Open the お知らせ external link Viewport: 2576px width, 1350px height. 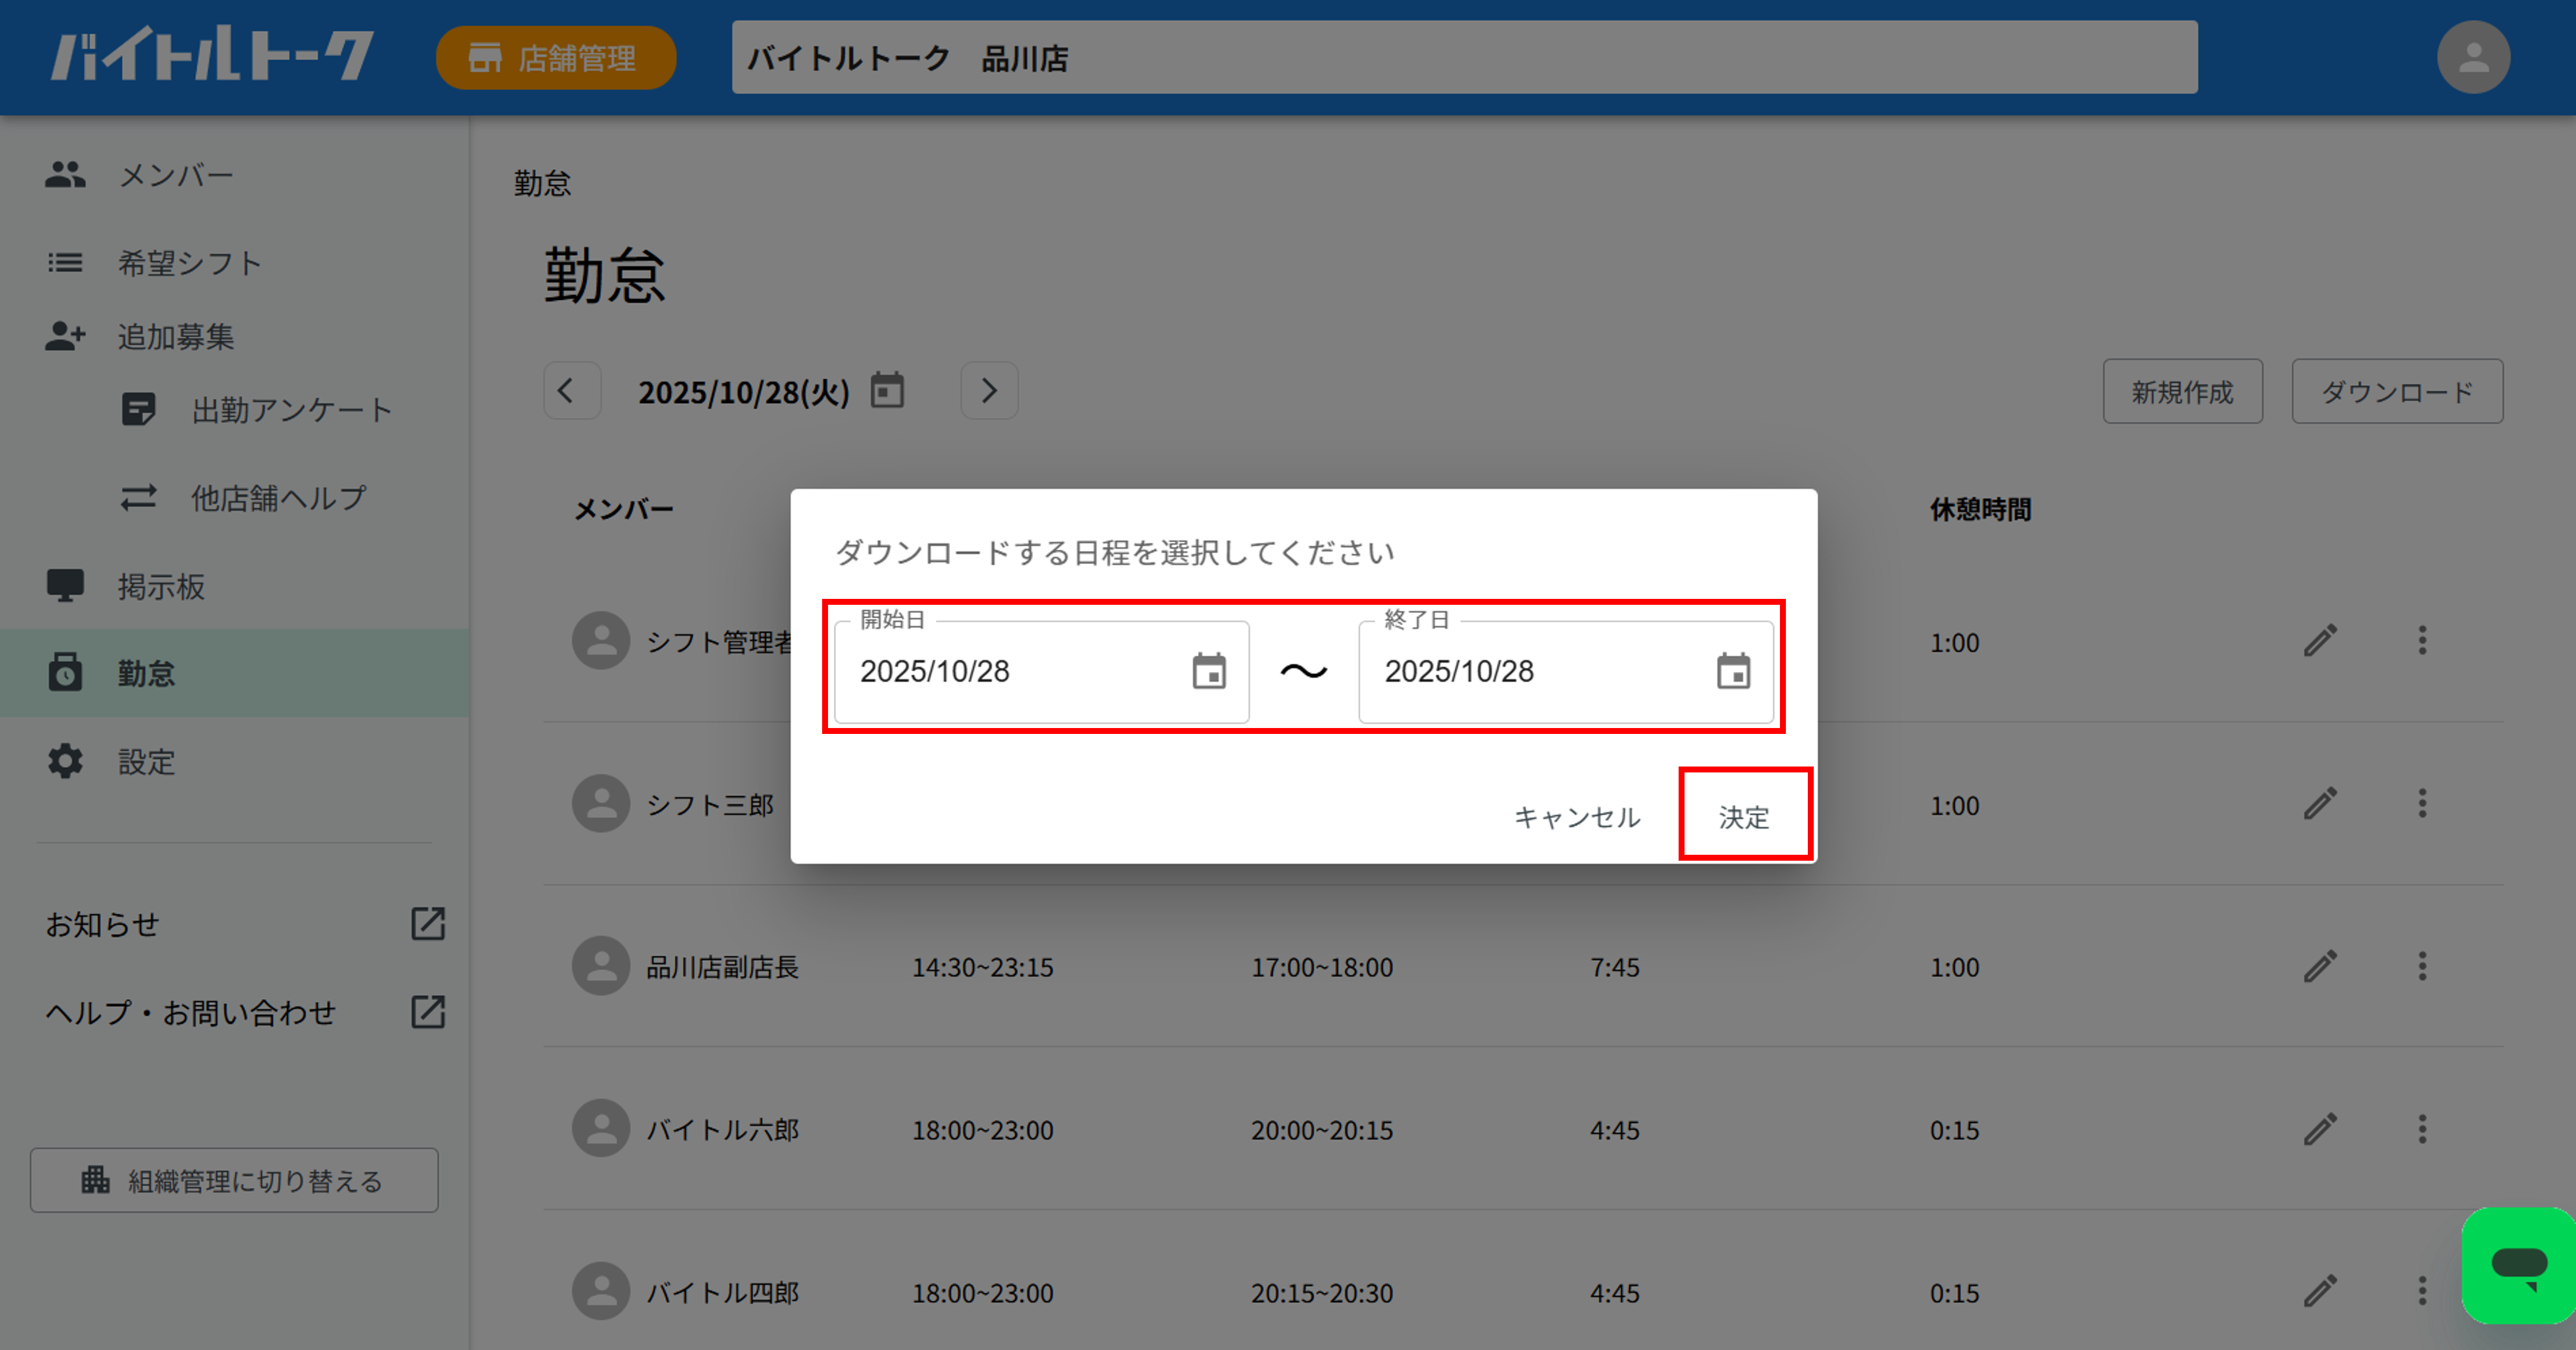[x=244, y=924]
